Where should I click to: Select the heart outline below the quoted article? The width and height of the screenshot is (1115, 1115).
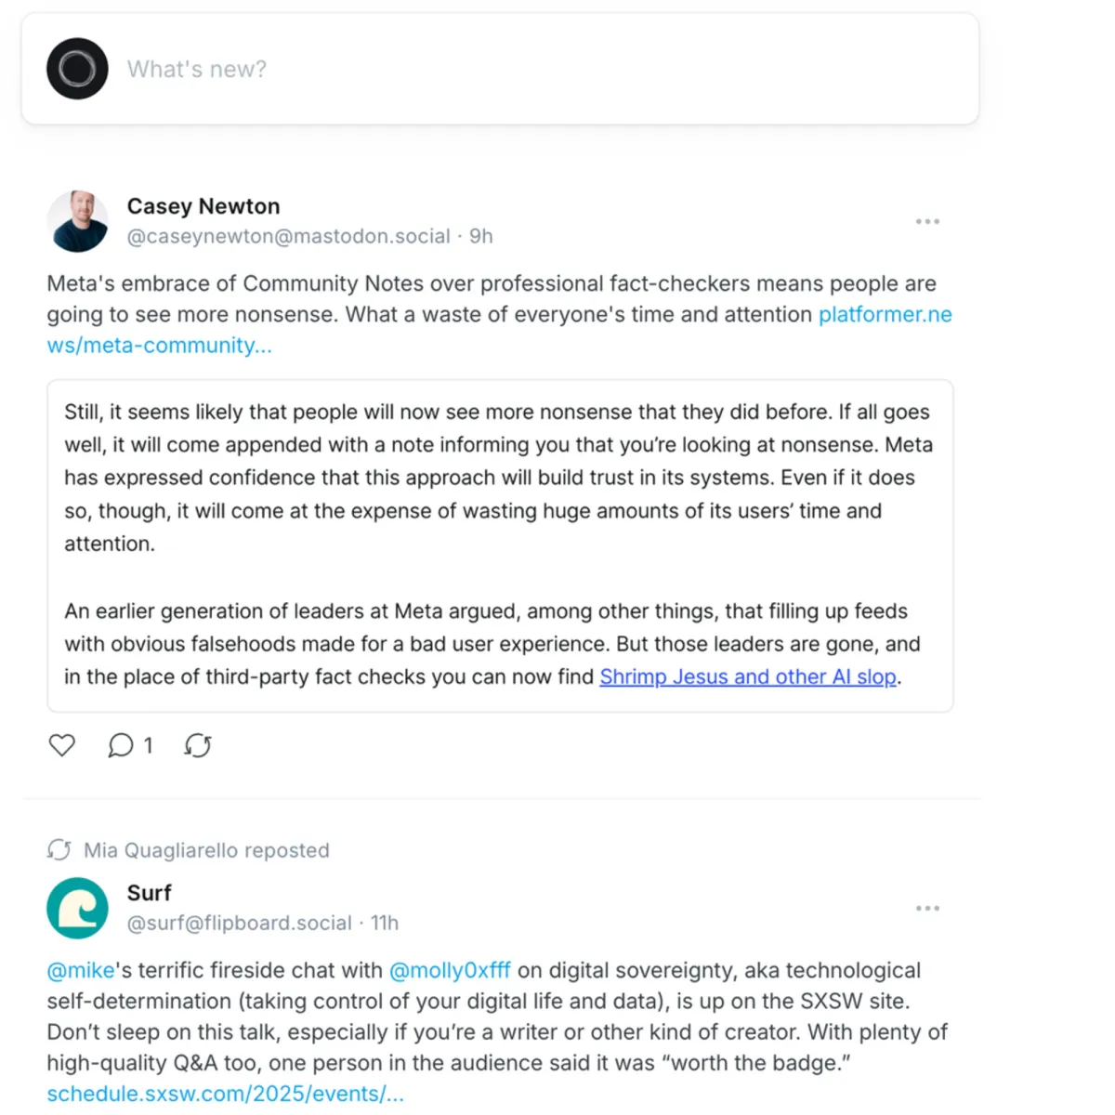click(61, 744)
